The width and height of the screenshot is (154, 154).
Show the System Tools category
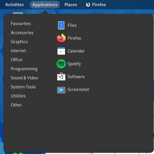click(x=23, y=87)
